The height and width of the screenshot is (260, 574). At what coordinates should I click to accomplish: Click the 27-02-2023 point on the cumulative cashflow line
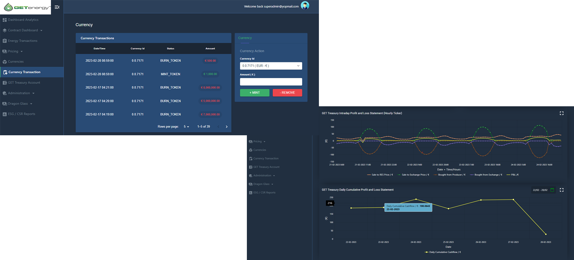coord(513,200)
